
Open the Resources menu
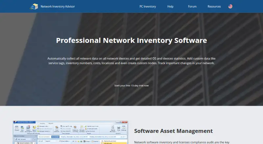point(214,7)
